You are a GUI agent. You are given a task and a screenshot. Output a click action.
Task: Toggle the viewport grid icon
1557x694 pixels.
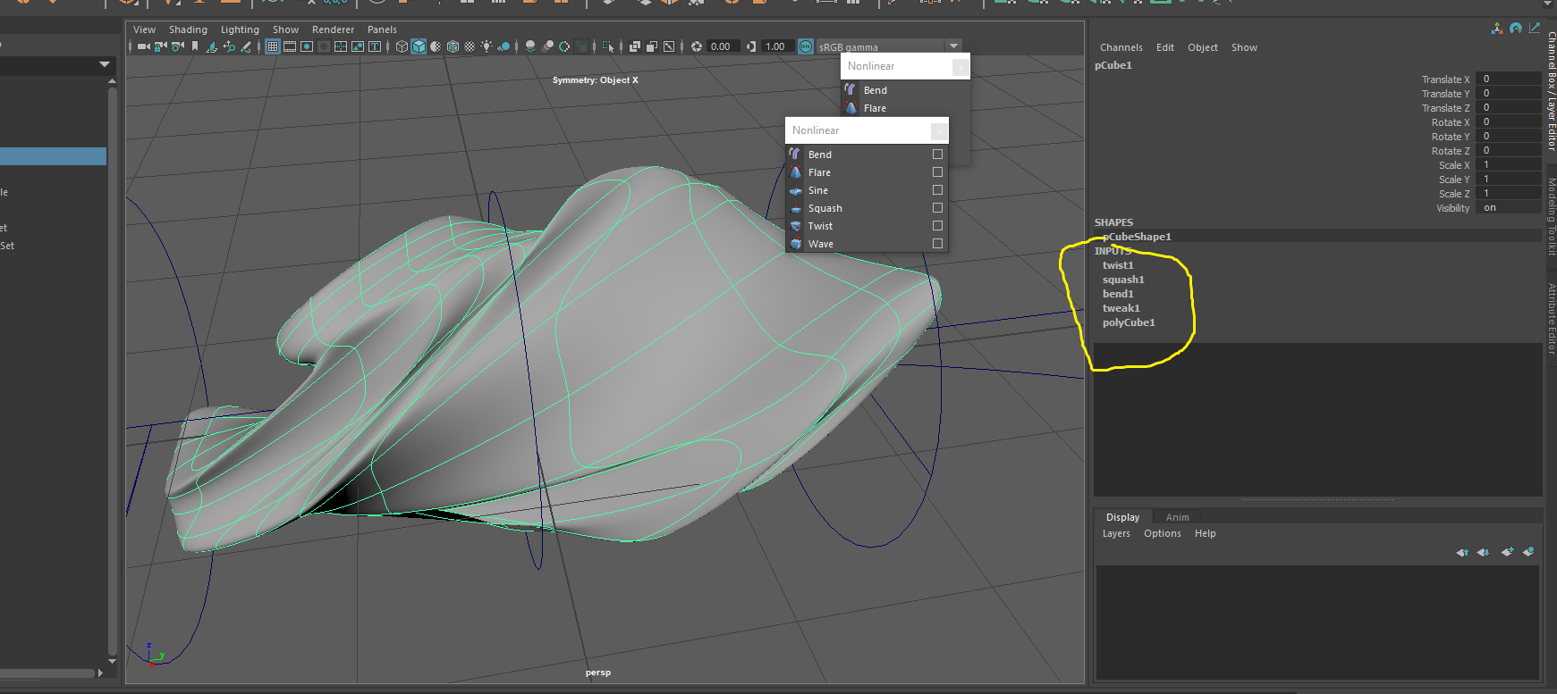273,46
